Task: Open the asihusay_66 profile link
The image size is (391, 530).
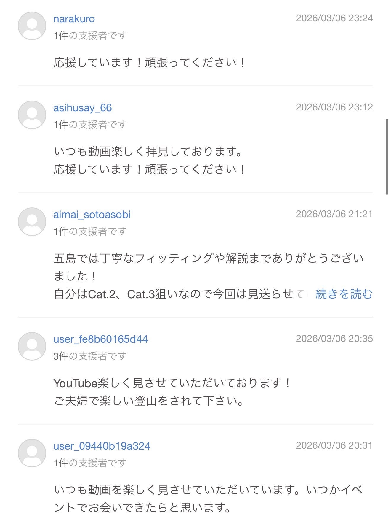Action: coord(83,108)
